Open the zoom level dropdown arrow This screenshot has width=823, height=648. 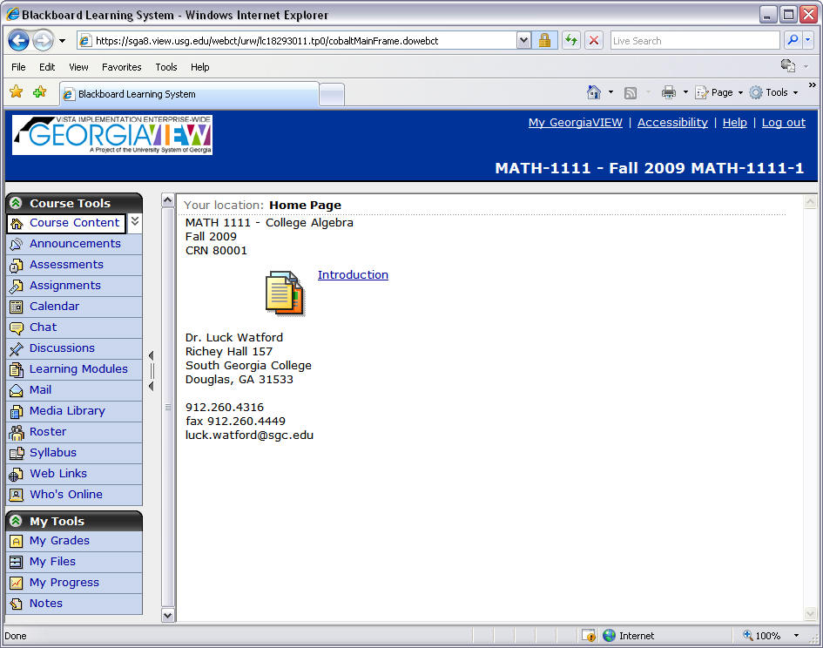[x=796, y=636]
